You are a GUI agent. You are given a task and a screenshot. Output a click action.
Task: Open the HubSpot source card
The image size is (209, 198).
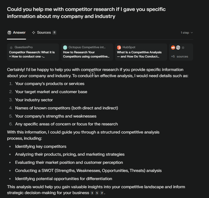(141, 52)
